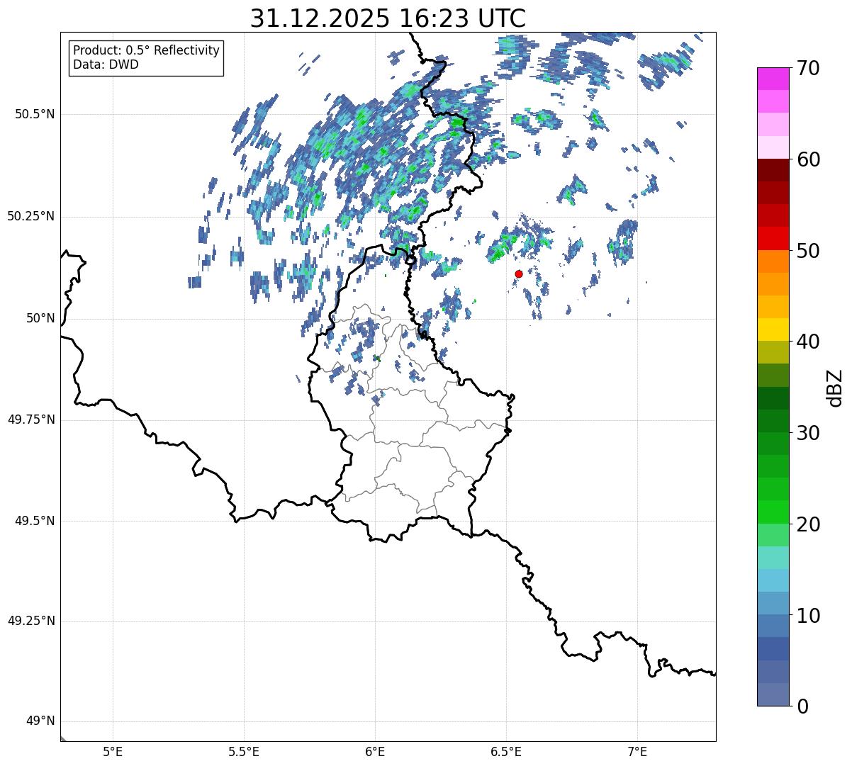Image resolution: width=852 pixels, height=766 pixels.
Task: Click the yellow swatch just above 40
Action: tap(773, 330)
